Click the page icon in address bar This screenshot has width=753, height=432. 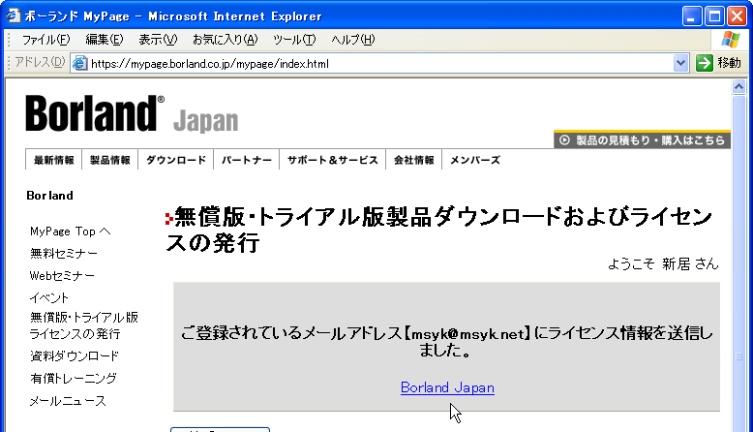pos(79,63)
